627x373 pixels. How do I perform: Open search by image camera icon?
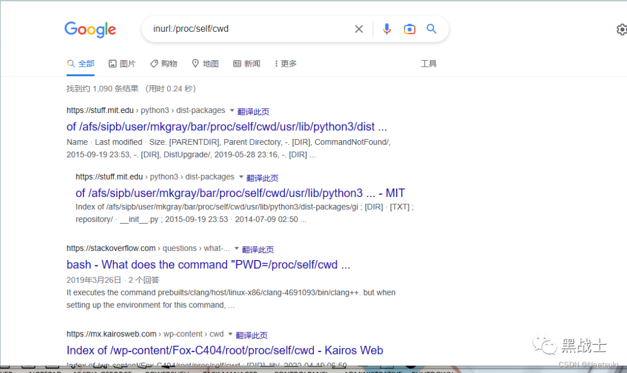coord(409,29)
